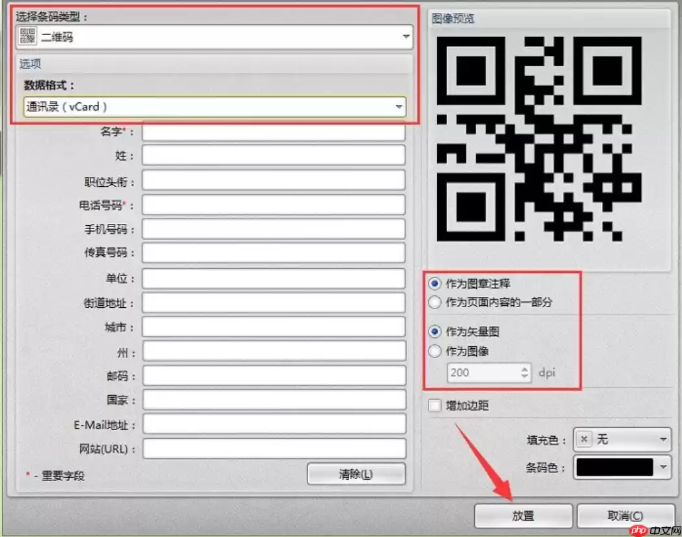This screenshot has height=537, width=682.
Task: Open the 选择条码类型 barcode type dropdown
Action: [x=406, y=37]
